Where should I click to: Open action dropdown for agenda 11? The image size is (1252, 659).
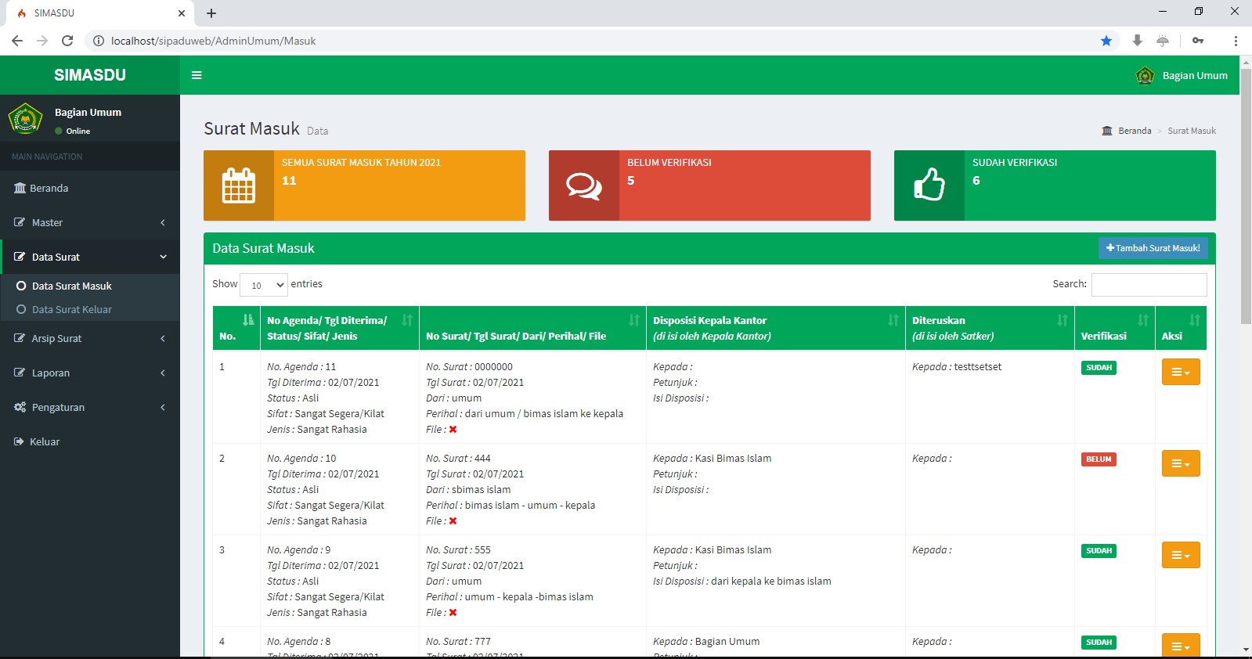1181,372
